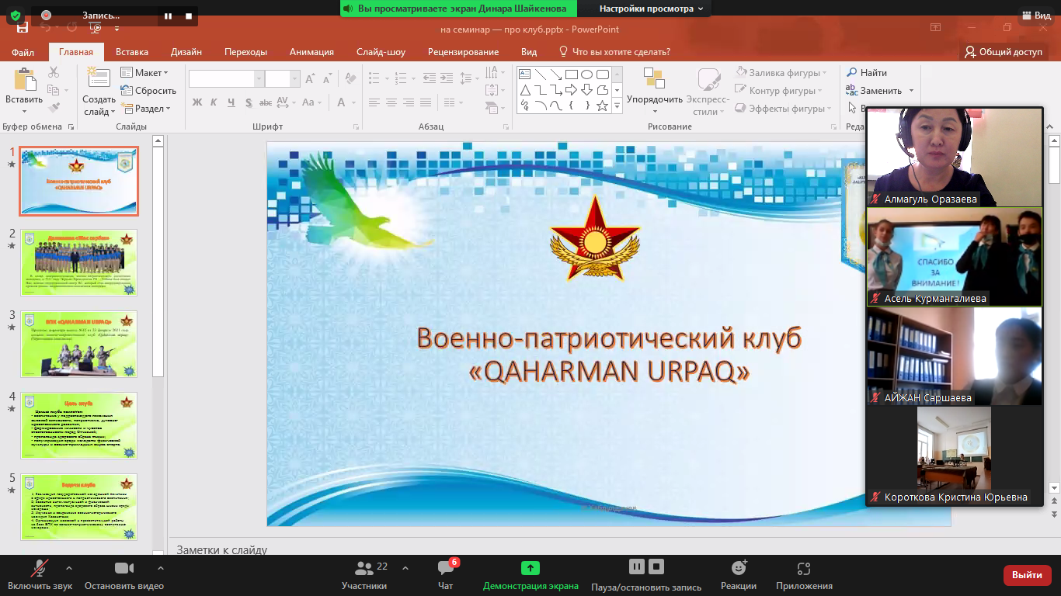This screenshot has height=596, width=1061.
Task: Click the Arrange shapes icon
Action: tap(654, 79)
